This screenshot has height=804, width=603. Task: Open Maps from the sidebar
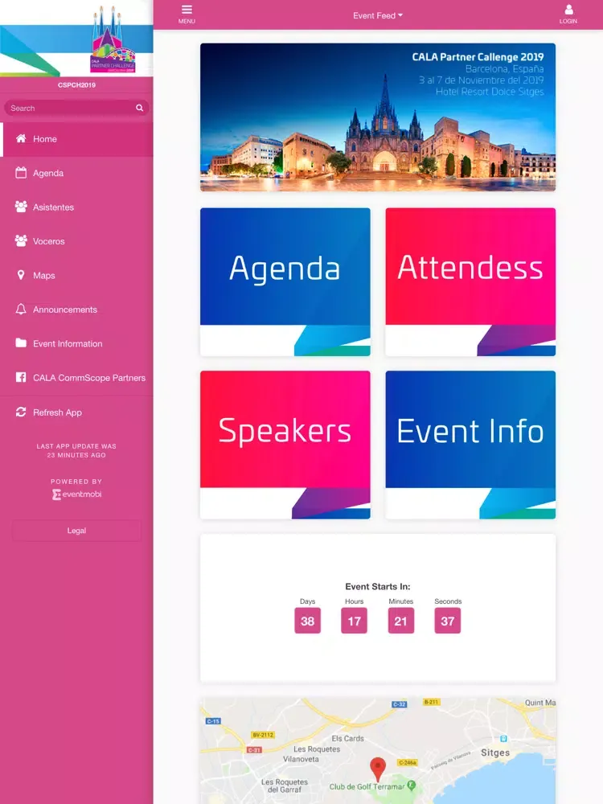76,275
